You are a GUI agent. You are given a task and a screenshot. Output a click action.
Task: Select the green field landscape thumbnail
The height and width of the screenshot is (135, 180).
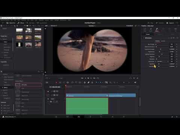[x=38, y=37]
